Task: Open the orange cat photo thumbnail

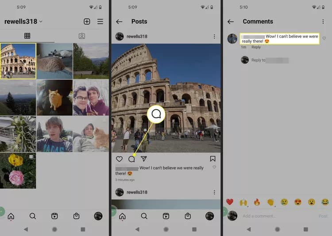Action: pyautogui.click(x=54, y=97)
